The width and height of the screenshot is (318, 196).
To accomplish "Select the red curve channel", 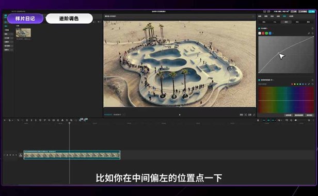I will tap(263, 33).
